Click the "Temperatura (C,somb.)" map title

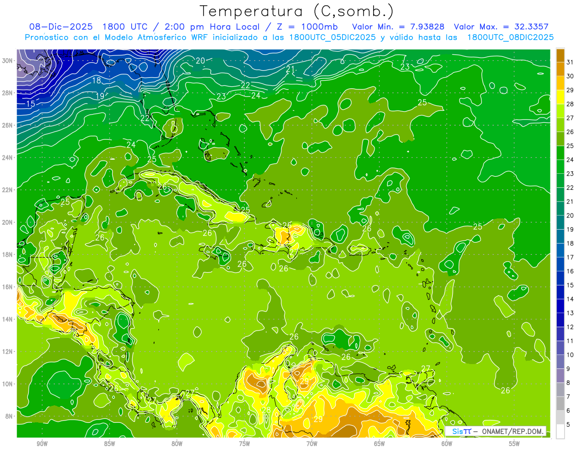[297, 11]
